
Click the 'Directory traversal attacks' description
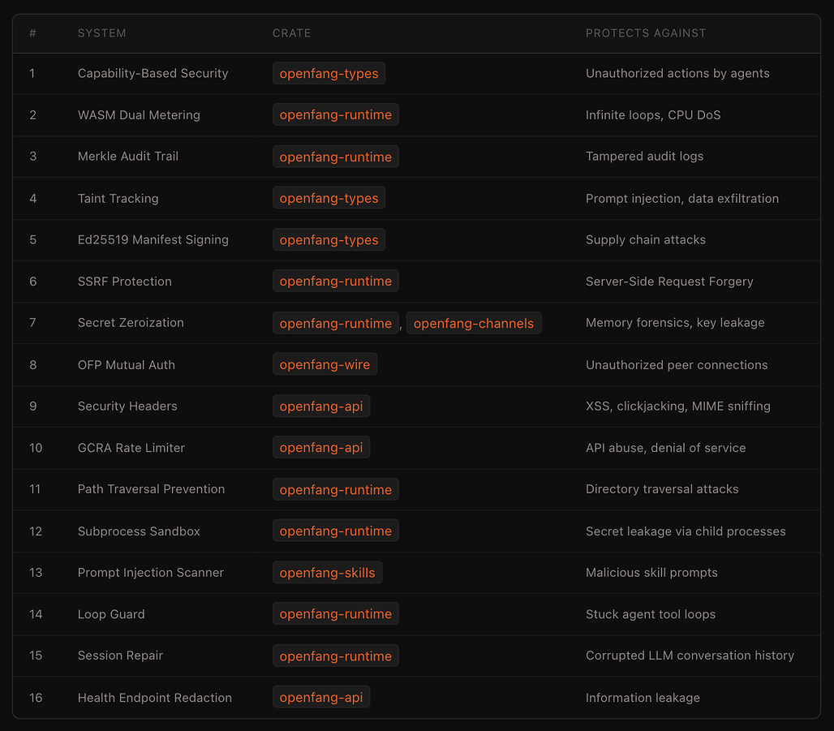point(662,489)
